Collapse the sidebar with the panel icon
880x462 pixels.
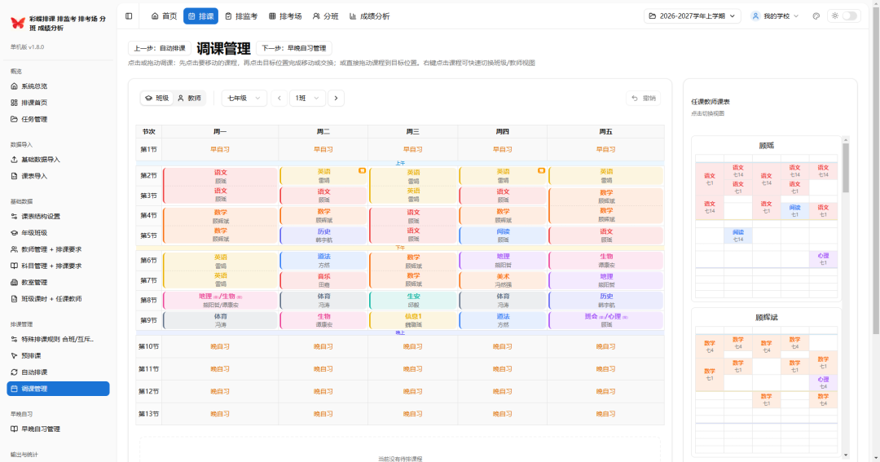click(129, 16)
